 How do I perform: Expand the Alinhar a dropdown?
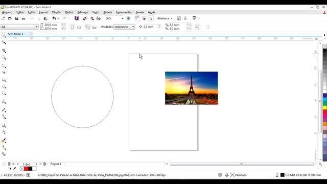pyautogui.click(x=172, y=18)
